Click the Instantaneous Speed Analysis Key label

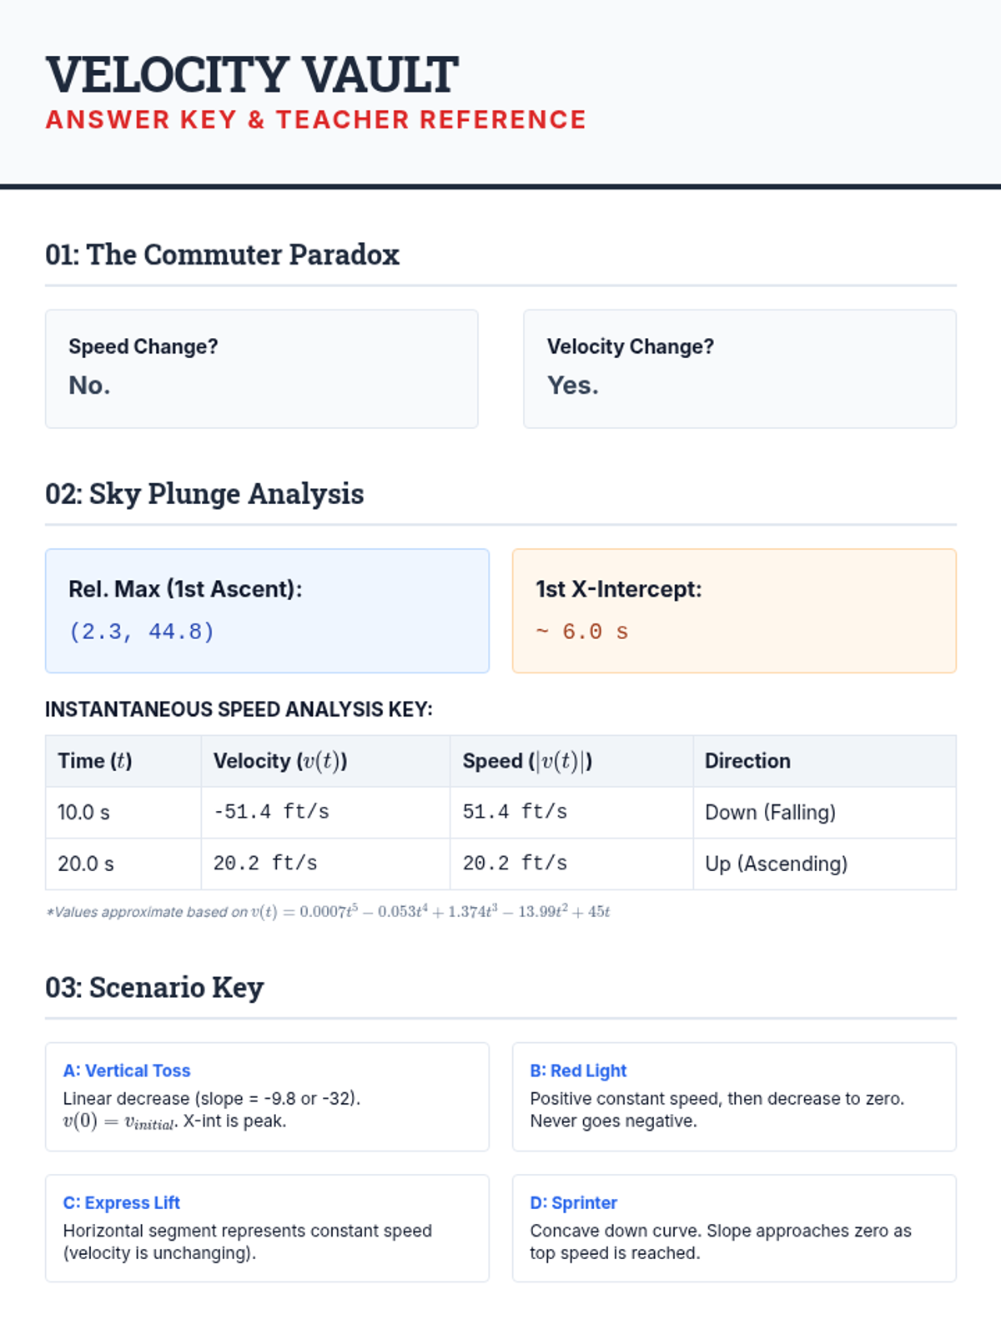coord(239,709)
